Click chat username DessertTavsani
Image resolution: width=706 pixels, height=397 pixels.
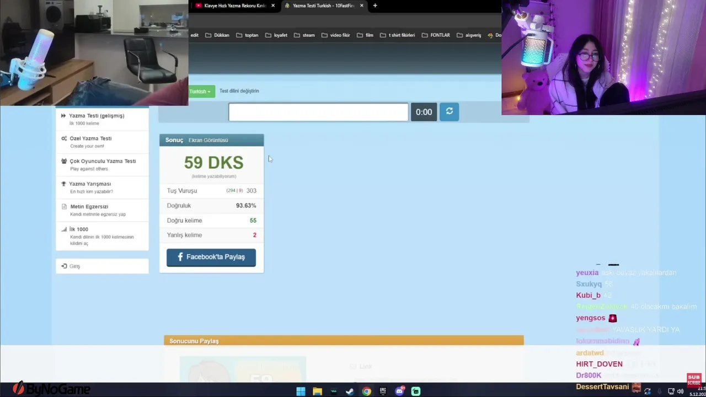[x=603, y=387]
